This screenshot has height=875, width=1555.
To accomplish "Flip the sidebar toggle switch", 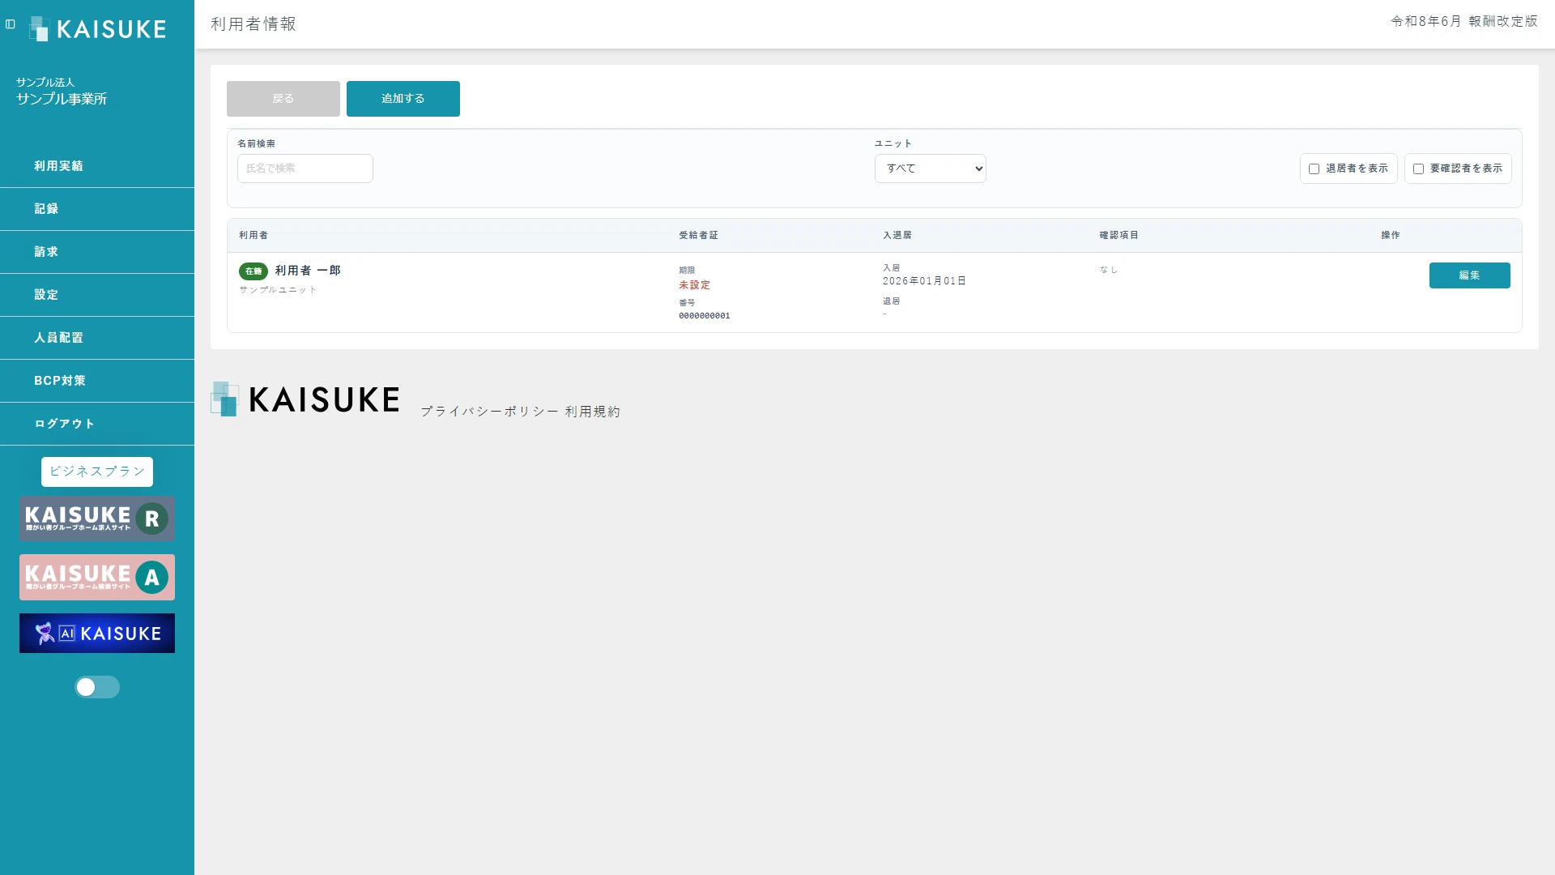I will pyautogui.click(x=97, y=687).
